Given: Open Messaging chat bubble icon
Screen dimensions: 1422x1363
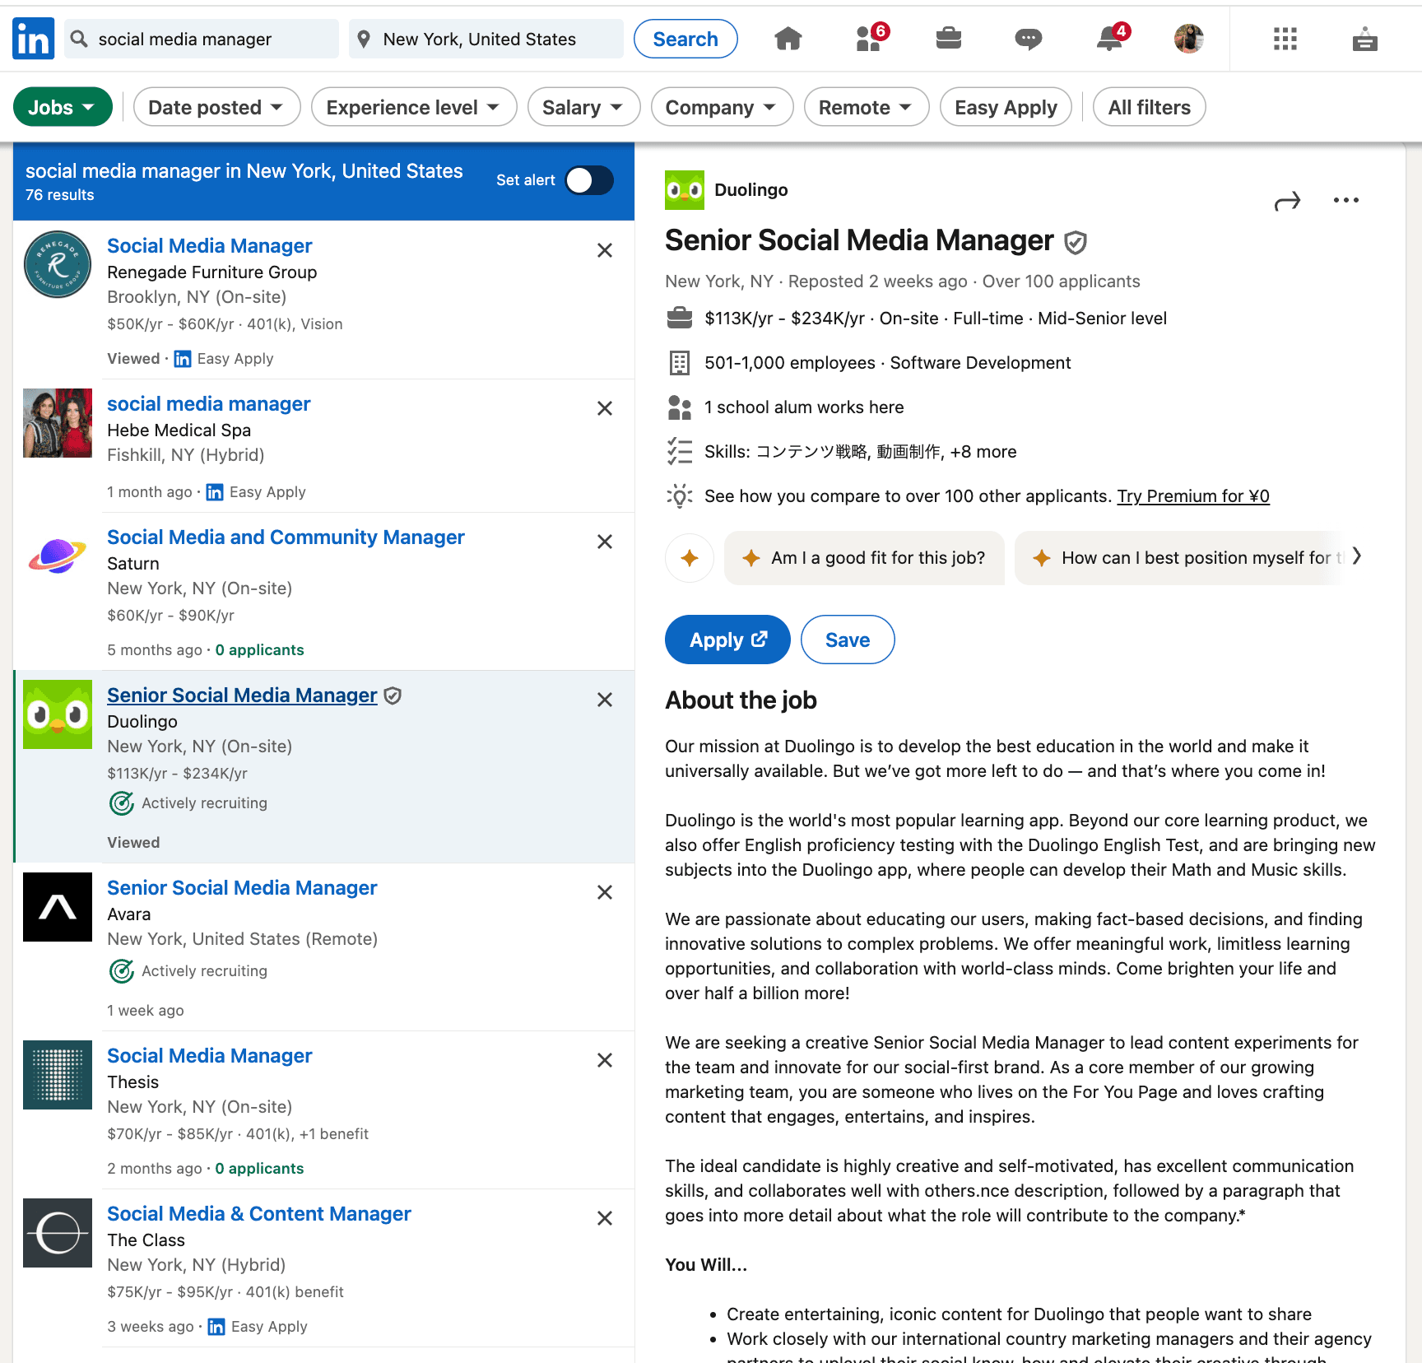Looking at the screenshot, I should click(1028, 39).
